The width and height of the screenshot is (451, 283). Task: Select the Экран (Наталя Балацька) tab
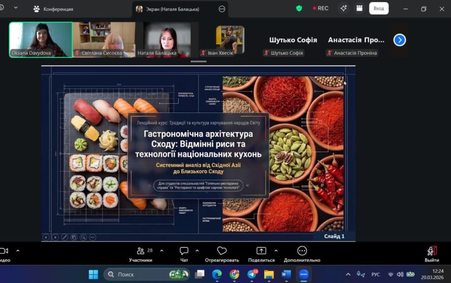[x=172, y=9]
